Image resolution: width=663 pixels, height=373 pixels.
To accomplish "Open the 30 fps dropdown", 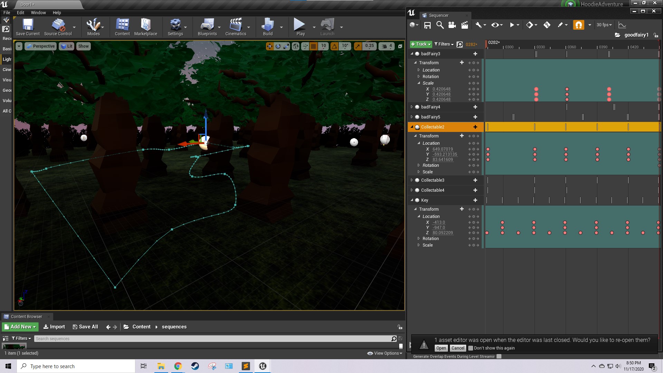I will pos(604,25).
